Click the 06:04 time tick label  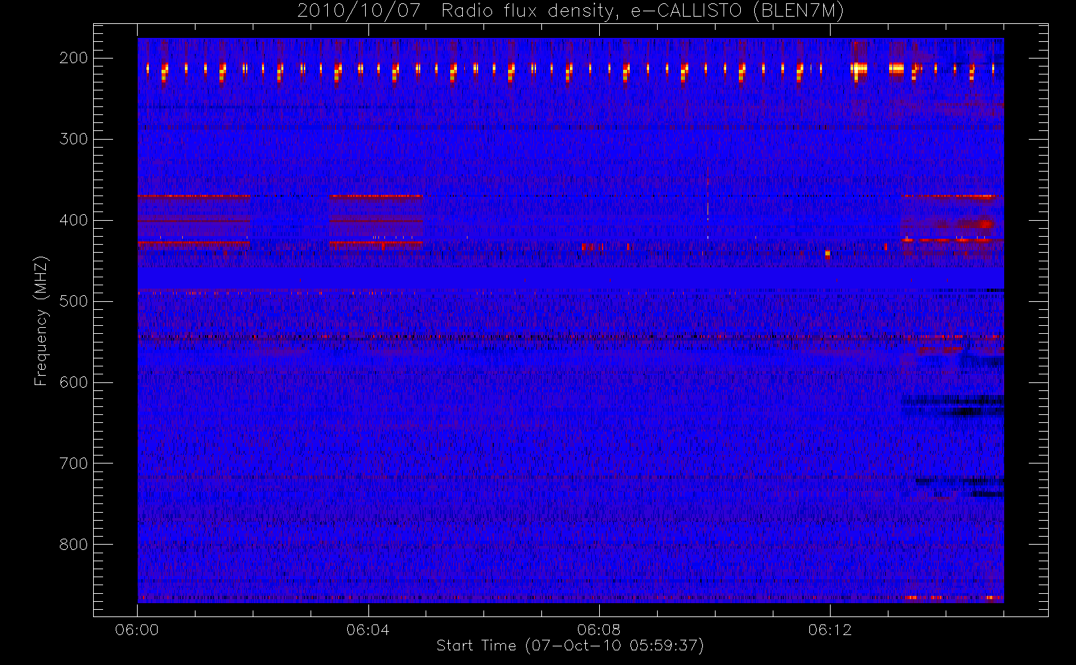(x=368, y=630)
